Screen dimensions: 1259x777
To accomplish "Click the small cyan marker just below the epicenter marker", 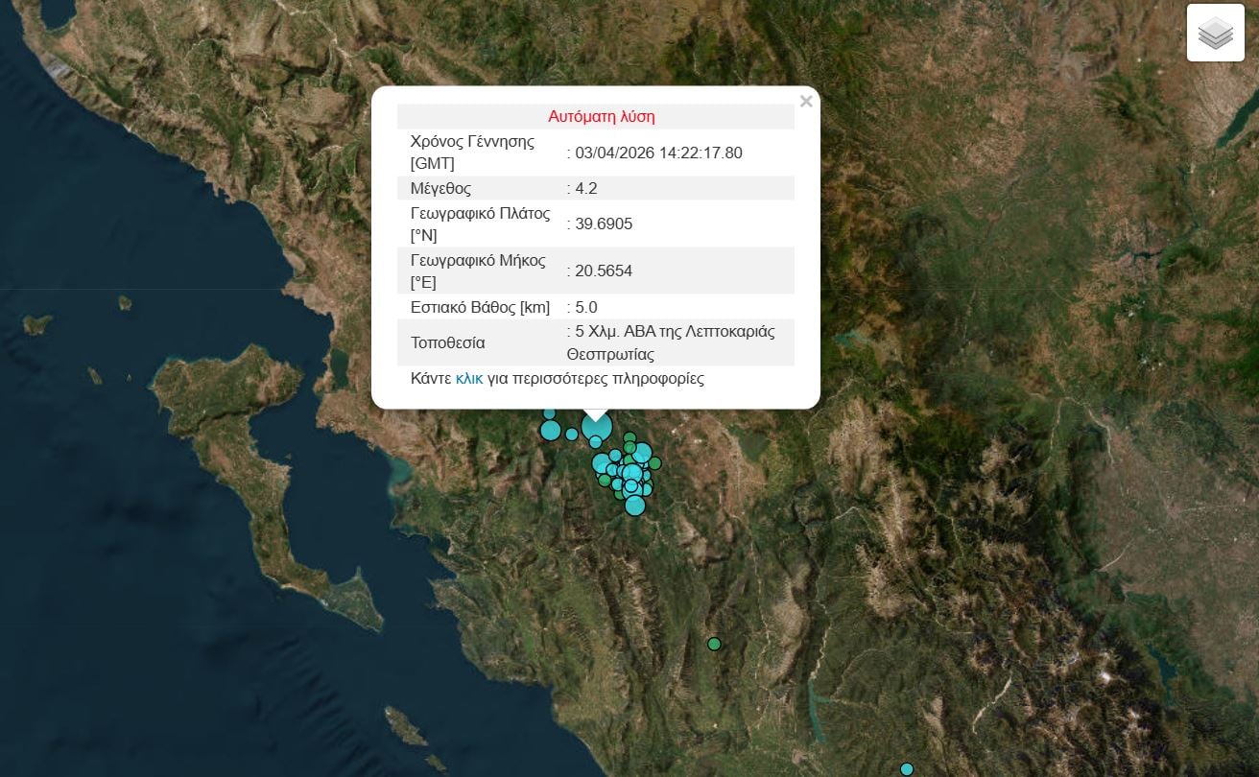I will [596, 442].
